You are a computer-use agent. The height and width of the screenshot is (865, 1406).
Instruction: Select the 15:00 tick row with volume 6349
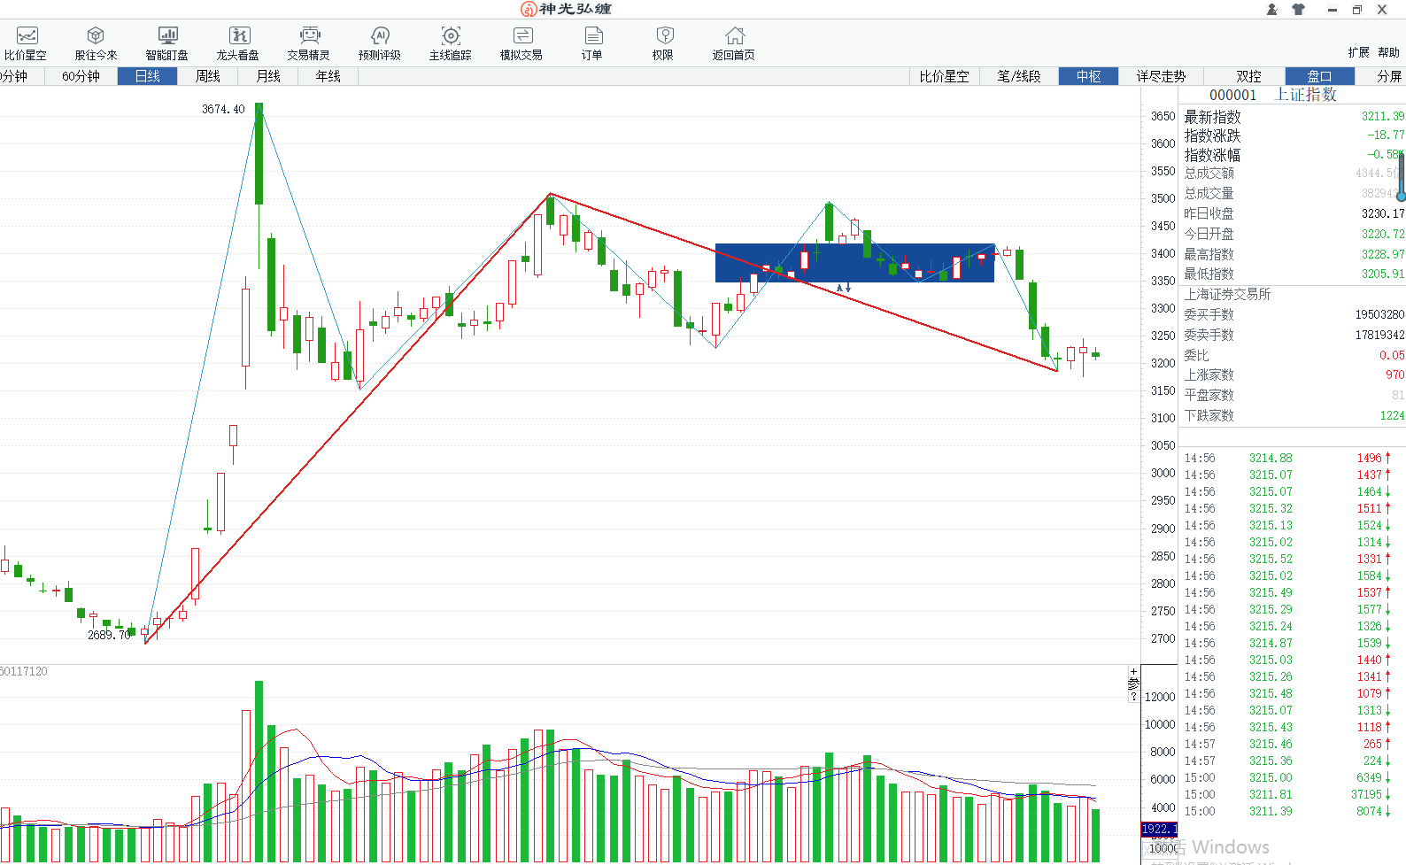[x=1293, y=777]
